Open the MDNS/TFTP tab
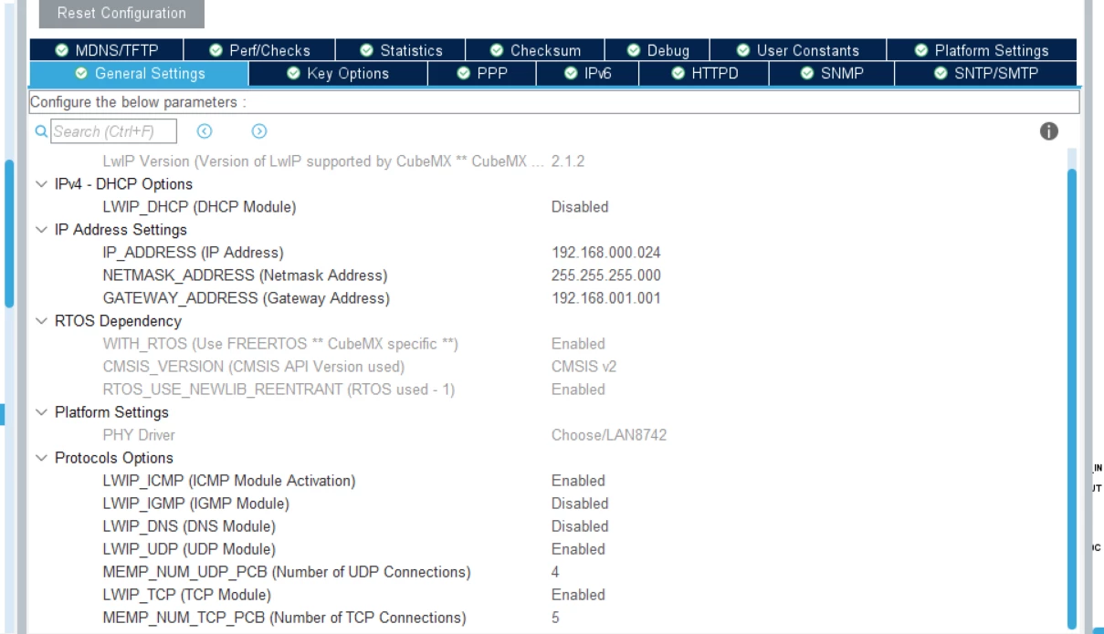This screenshot has height=634, width=1104. pyautogui.click(x=107, y=50)
